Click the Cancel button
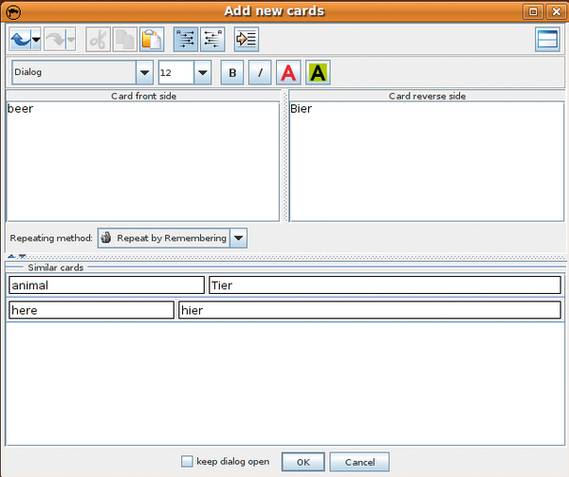The height and width of the screenshot is (477, 569). click(x=359, y=462)
